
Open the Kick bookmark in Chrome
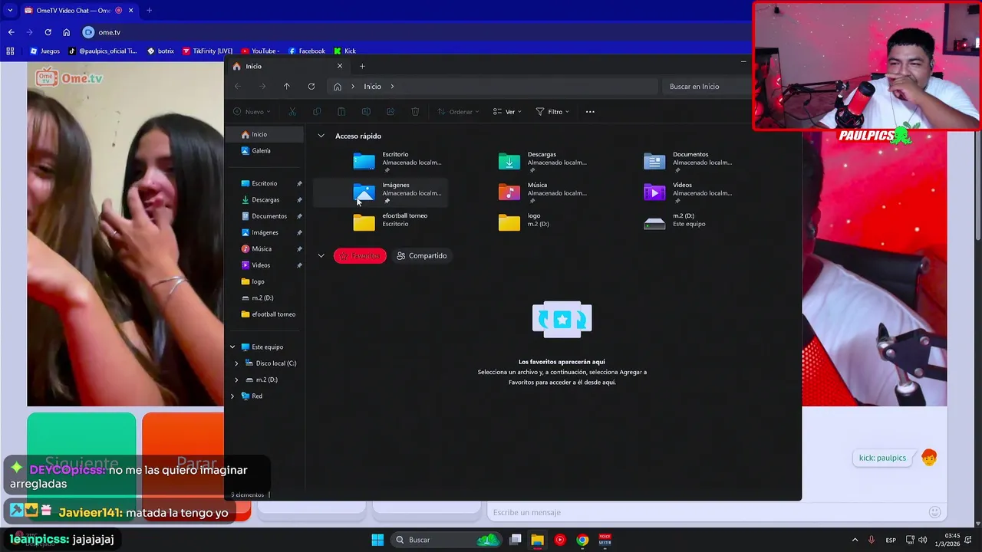[344, 51]
